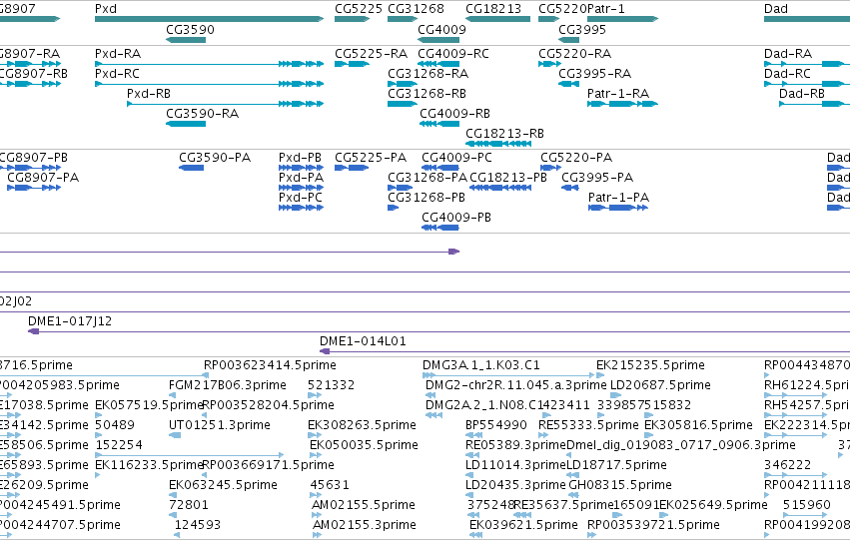Click the LD20687.5prime feature label
The image size is (850, 540).
660,385
